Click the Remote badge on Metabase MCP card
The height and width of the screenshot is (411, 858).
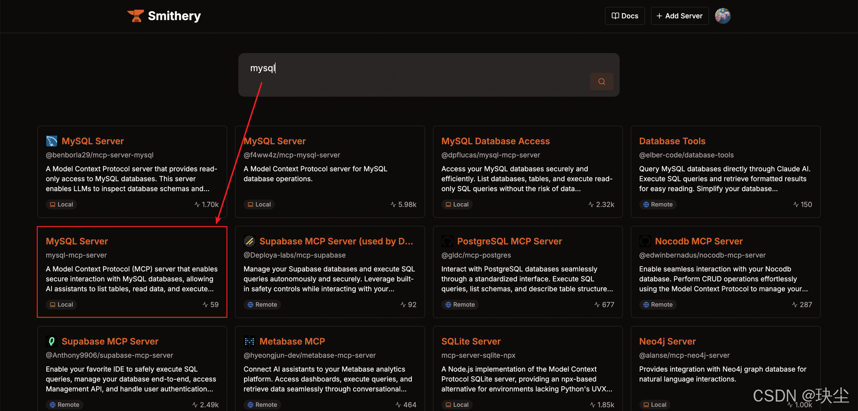click(262, 405)
